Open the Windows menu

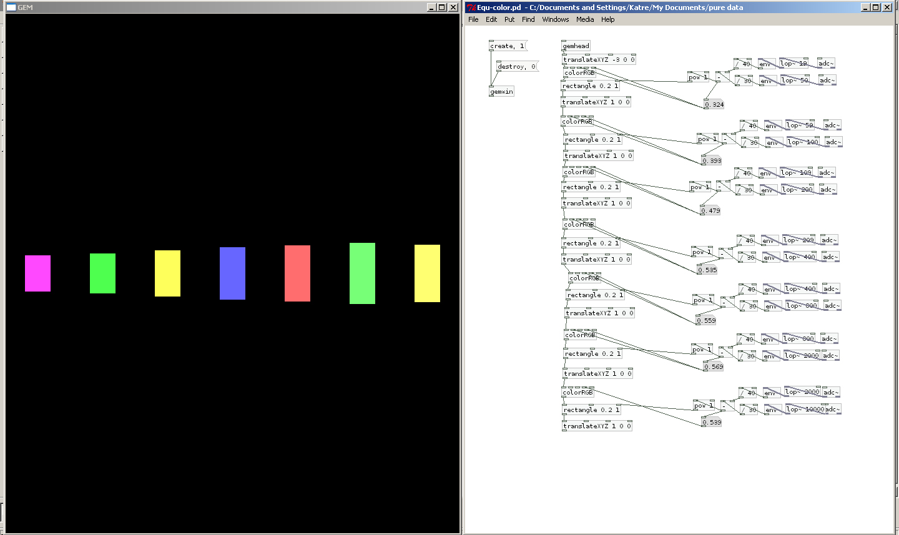[x=555, y=19]
